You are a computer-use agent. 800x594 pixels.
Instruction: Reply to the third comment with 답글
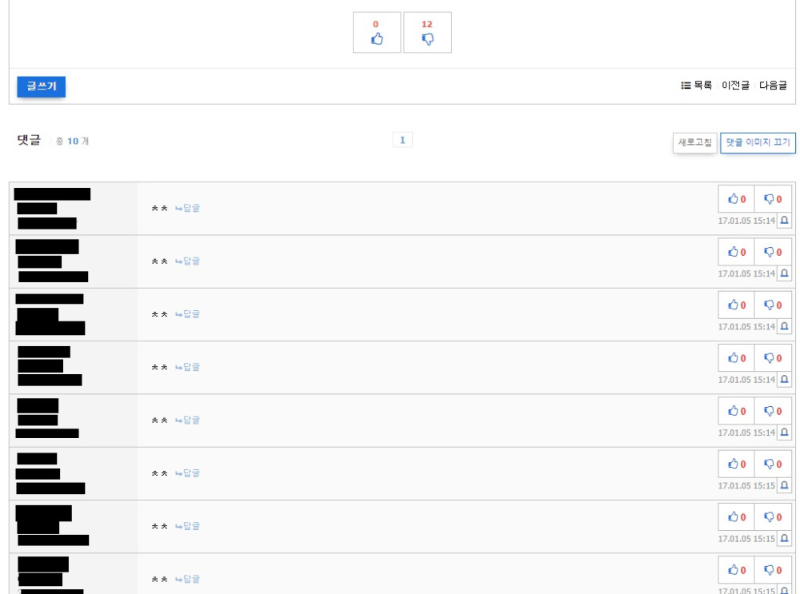(x=187, y=314)
